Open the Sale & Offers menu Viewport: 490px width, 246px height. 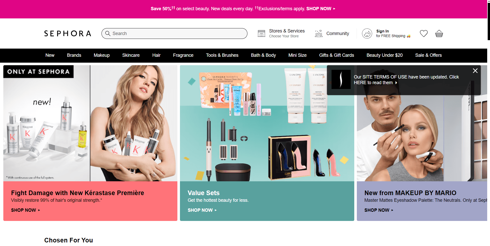[x=428, y=55]
